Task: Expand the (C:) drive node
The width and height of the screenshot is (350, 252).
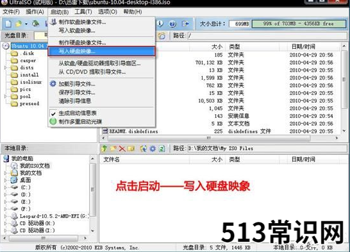Action: click(6, 187)
